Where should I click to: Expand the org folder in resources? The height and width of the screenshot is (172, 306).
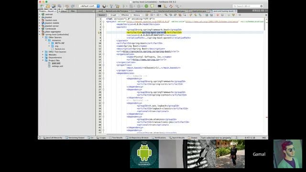click(x=49, y=46)
